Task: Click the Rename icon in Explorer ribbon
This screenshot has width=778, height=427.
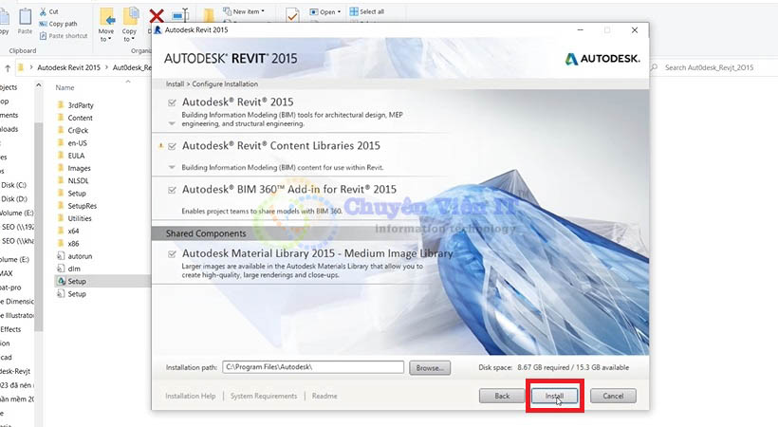Action: [180, 15]
